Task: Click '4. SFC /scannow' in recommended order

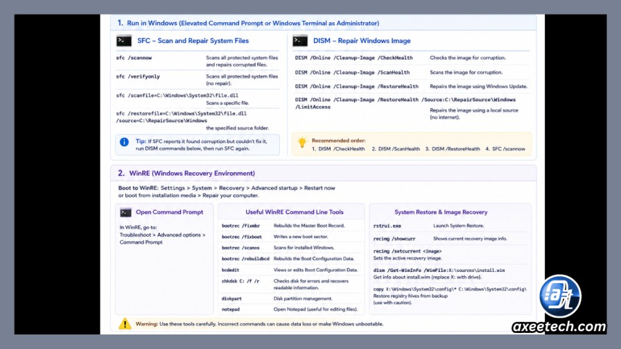Action: coord(505,149)
